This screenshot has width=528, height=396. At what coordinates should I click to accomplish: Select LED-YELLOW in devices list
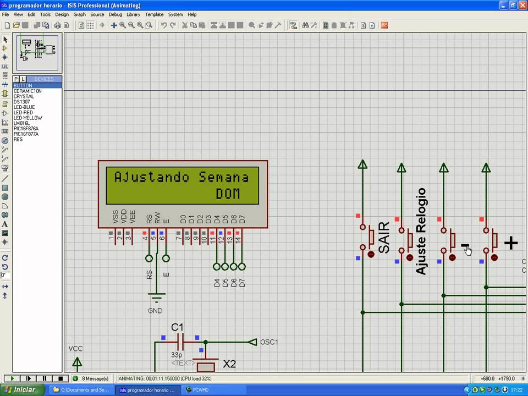[37, 118]
